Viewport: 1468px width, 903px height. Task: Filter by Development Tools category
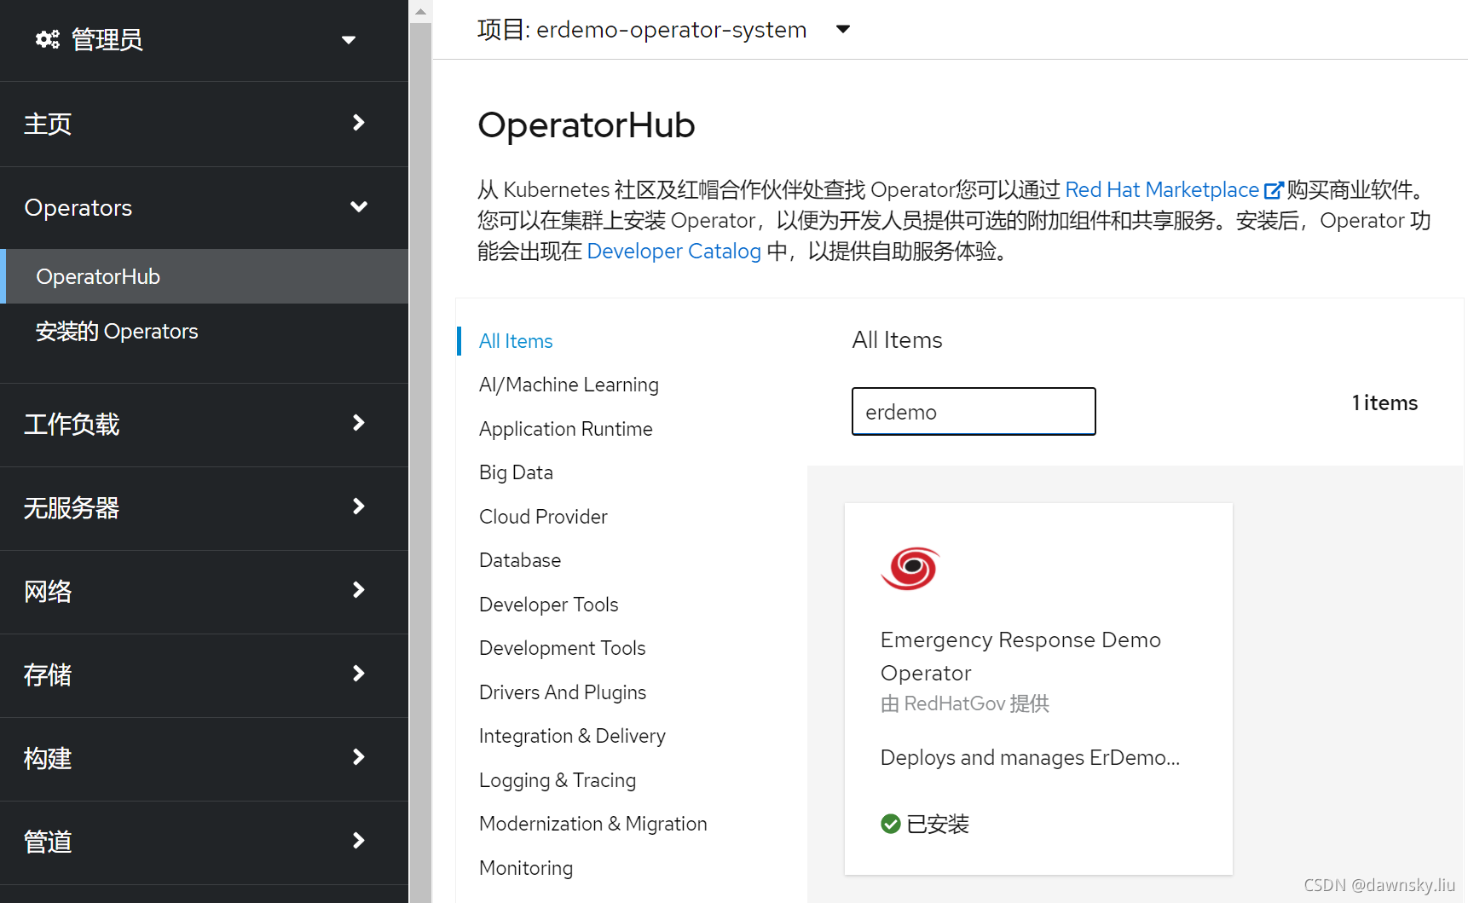coord(563,648)
